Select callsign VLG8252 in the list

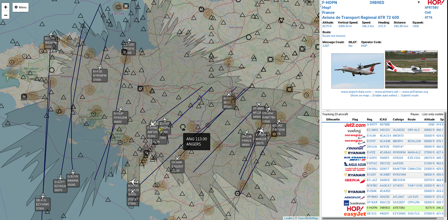(399, 130)
